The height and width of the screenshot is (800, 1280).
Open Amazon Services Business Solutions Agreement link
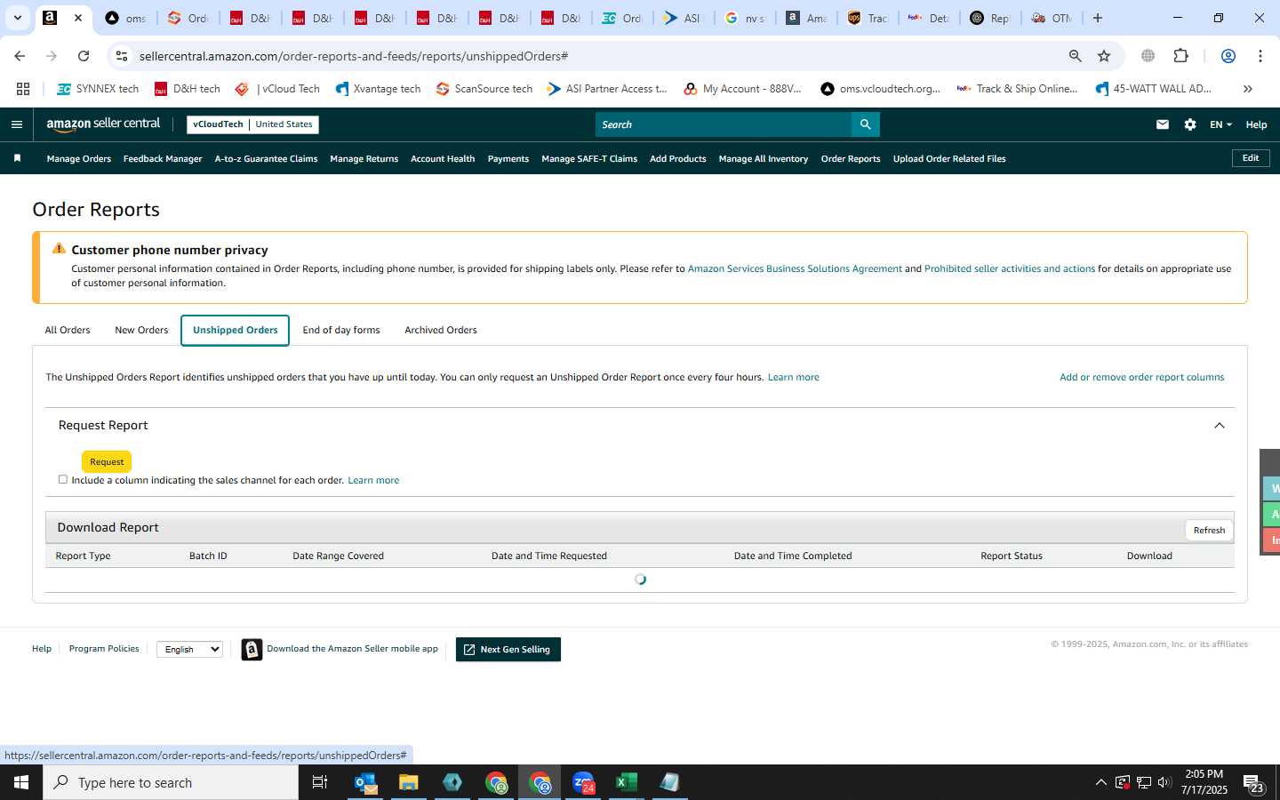pyautogui.click(x=795, y=268)
